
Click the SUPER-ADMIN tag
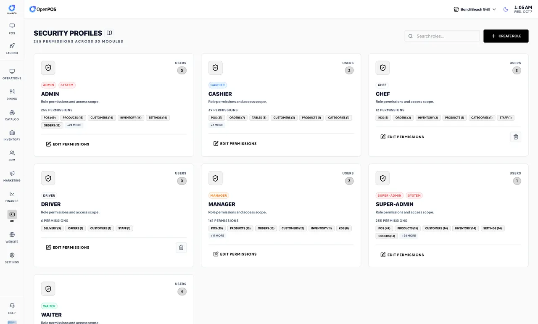(x=390, y=195)
